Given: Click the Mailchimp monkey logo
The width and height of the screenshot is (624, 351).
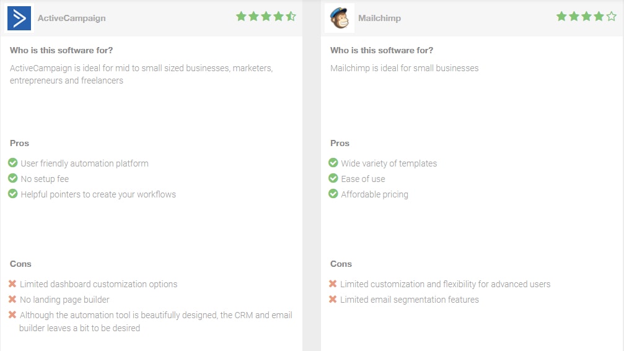Looking at the screenshot, I should pos(340,18).
